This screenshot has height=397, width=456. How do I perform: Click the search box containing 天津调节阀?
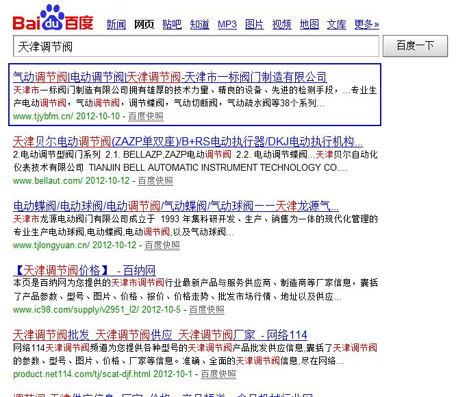tap(196, 47)
